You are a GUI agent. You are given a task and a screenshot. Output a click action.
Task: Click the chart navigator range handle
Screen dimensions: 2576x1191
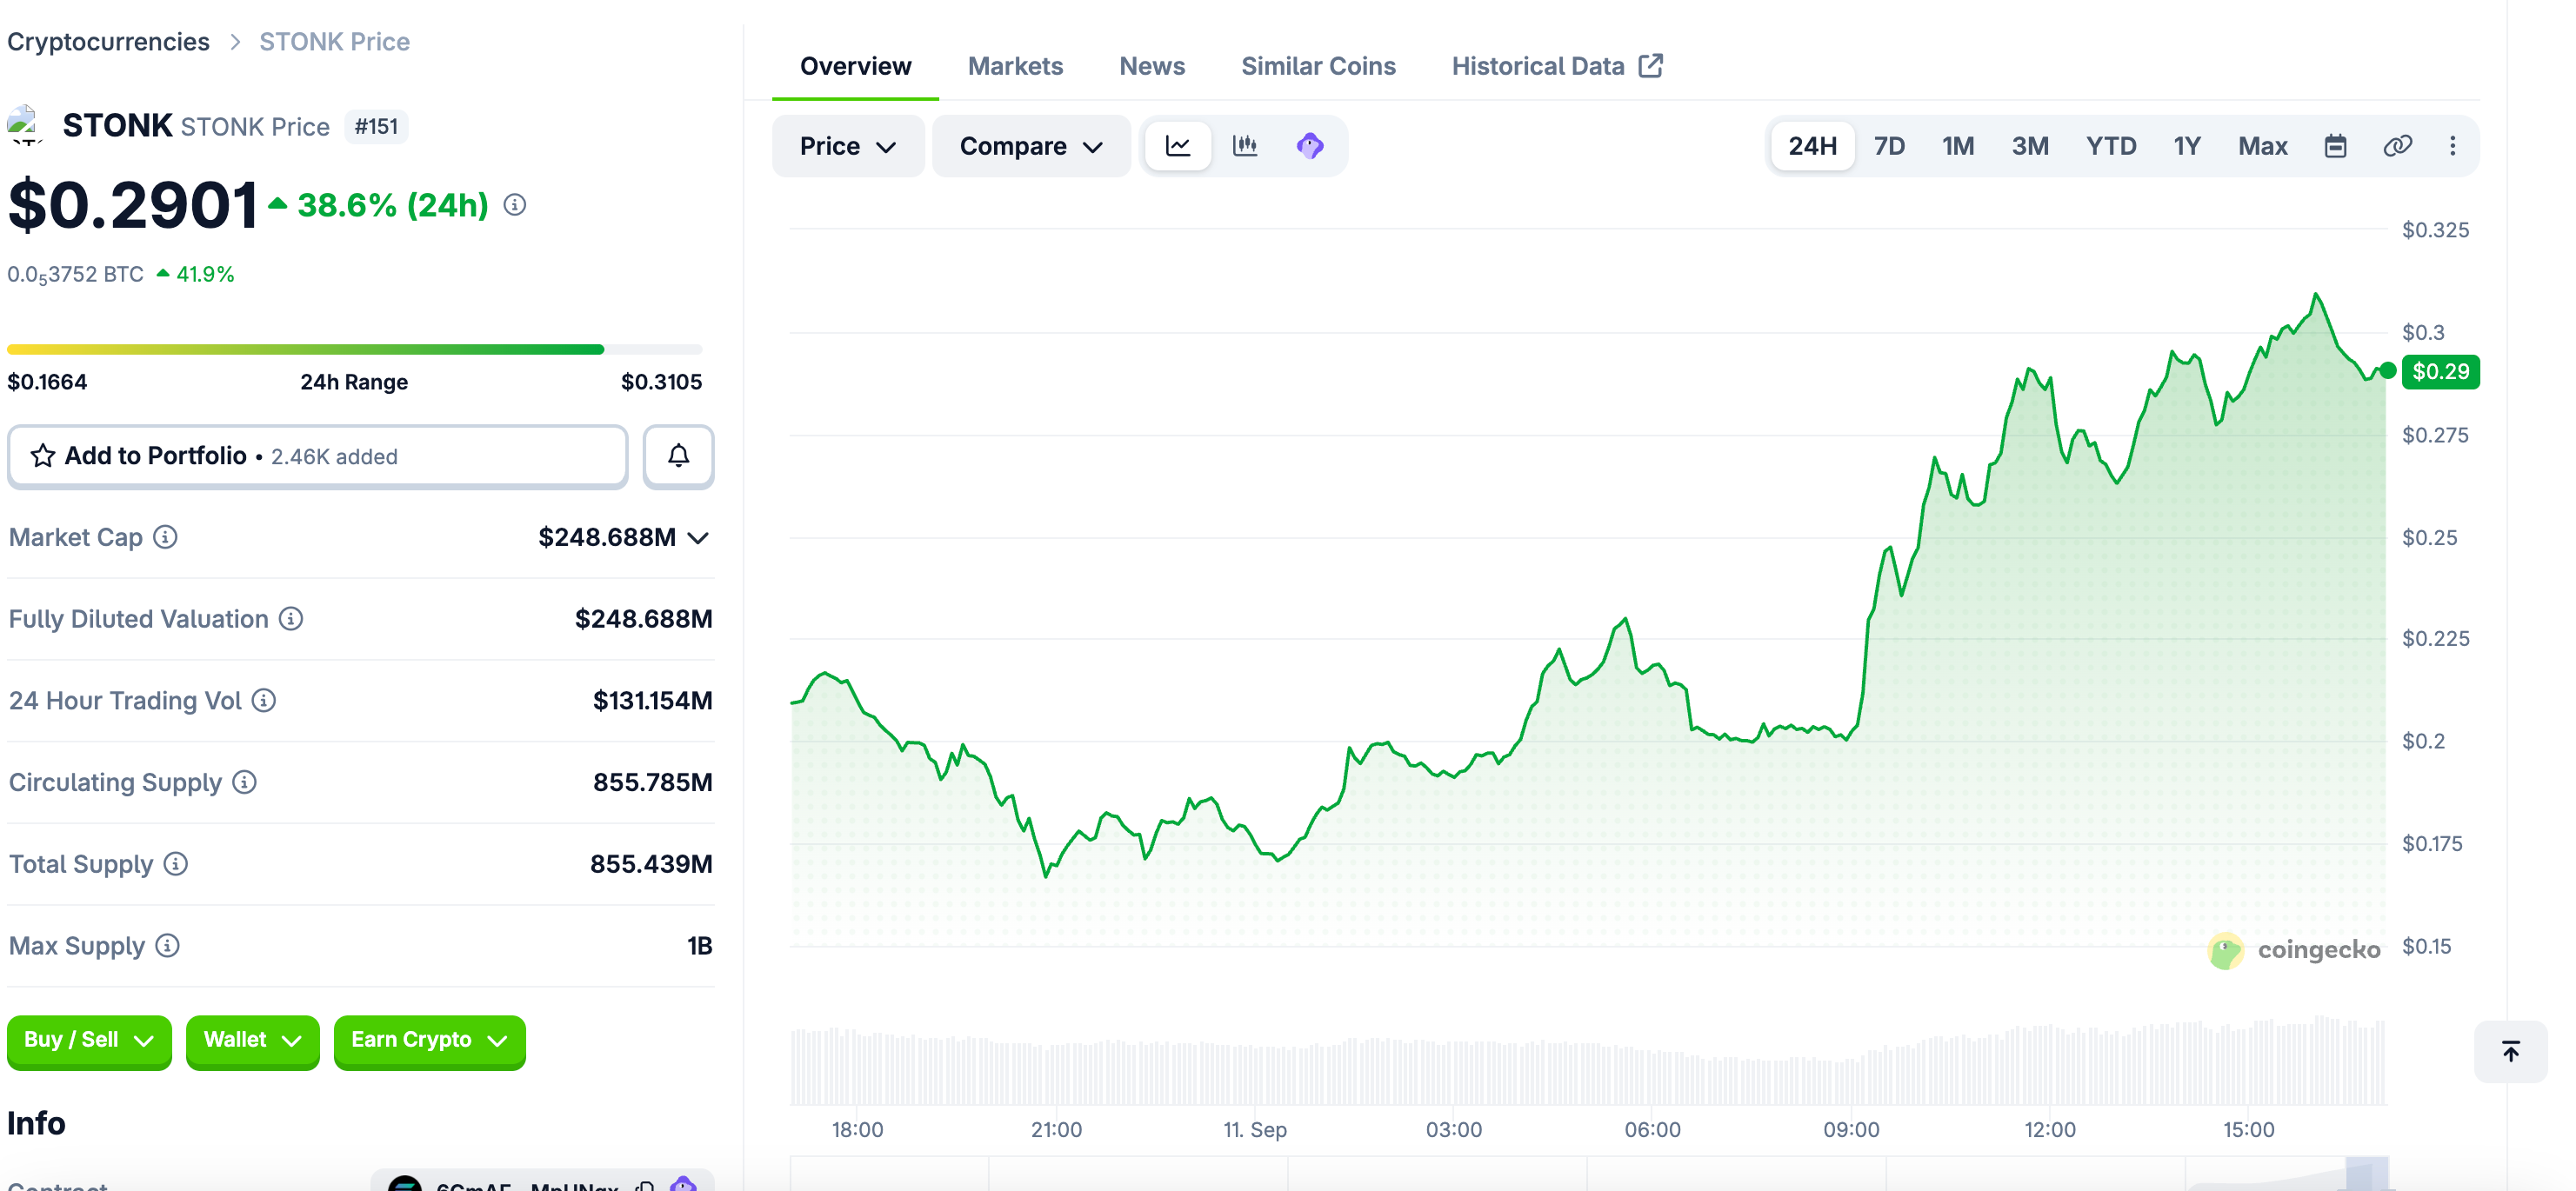pyautogui.click(x=2366, y=1174)
